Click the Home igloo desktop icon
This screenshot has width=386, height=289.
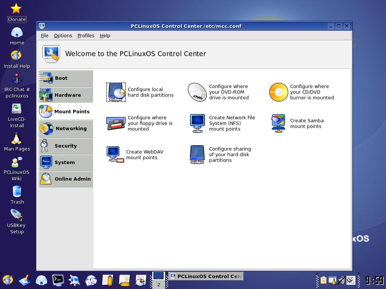tap(17, 32)
